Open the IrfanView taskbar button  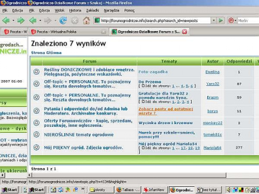point(155,190)
